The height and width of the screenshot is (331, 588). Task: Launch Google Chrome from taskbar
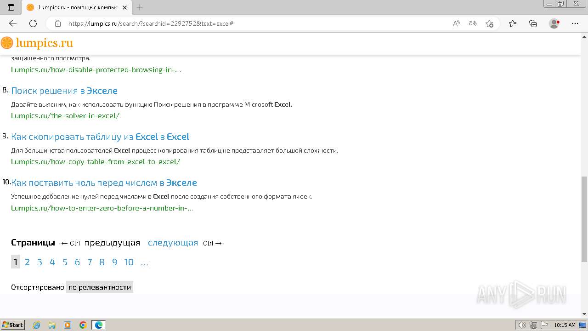click(83, 325)
